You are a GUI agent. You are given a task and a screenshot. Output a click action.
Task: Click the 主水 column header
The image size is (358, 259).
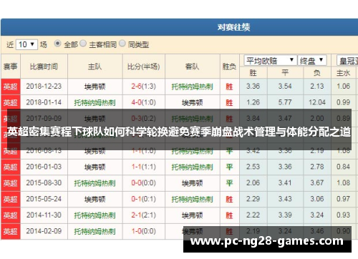[343, 73]
